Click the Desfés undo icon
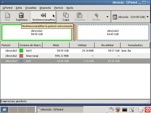 pos(96,15)
